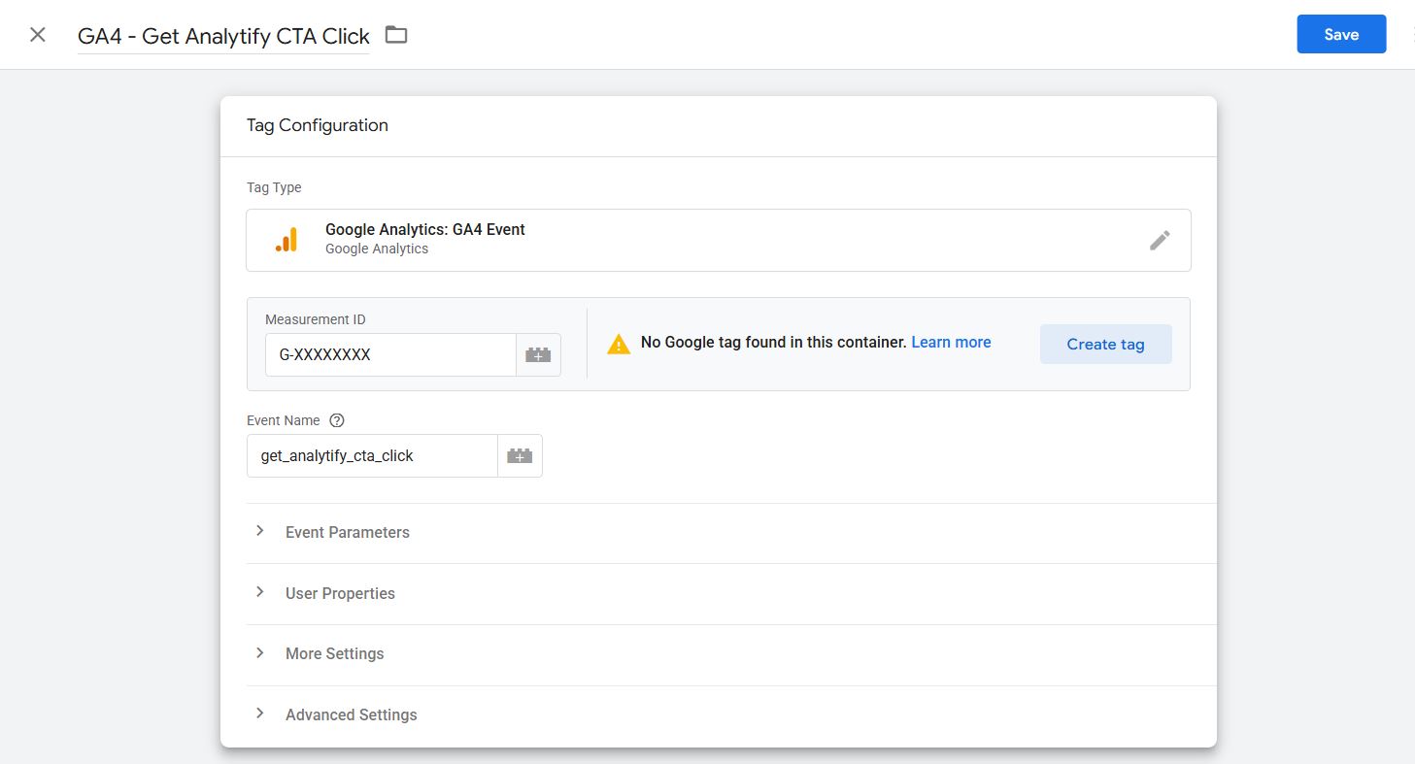Rename tag title GA4 - Get Analytify CTA Click
Viewport: 1415px width, 764px height.
coord(223,36)
